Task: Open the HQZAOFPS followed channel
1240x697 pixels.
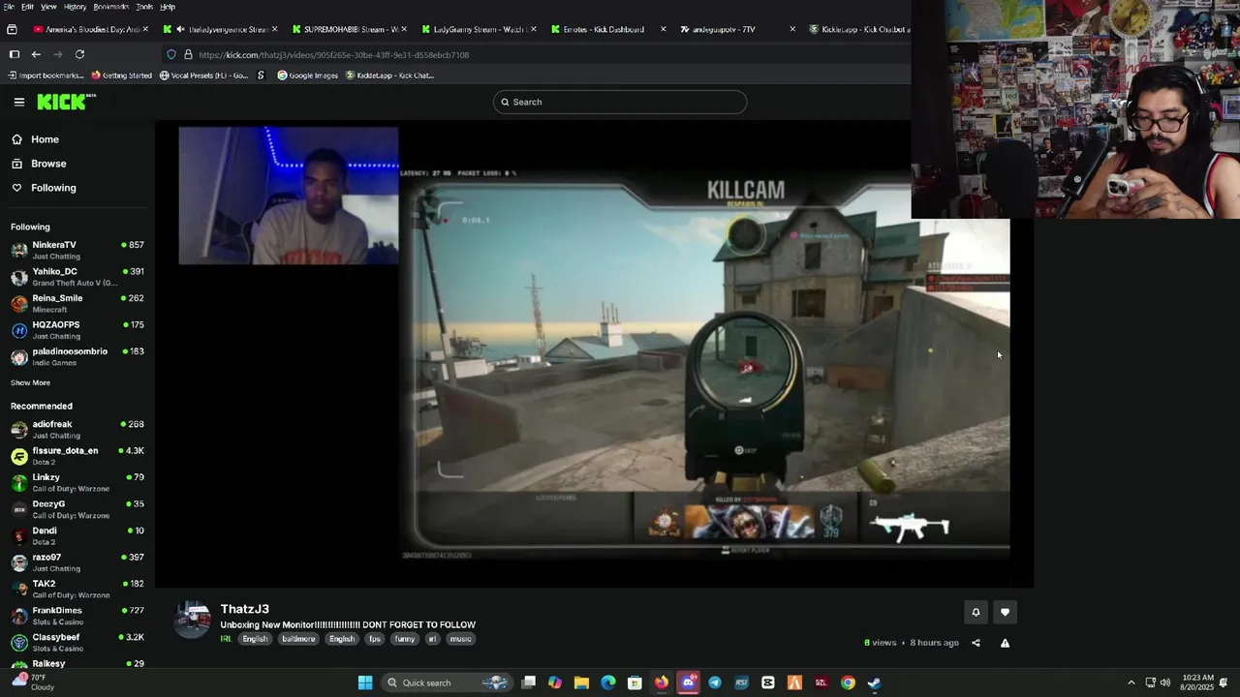Action: pos(77,330)
